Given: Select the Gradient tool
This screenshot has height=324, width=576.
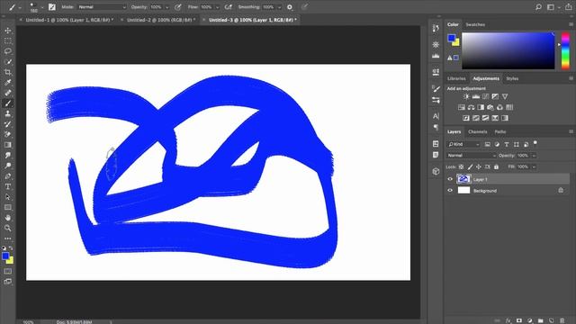Looking at the screenshot, I should (x=8, y=145).
